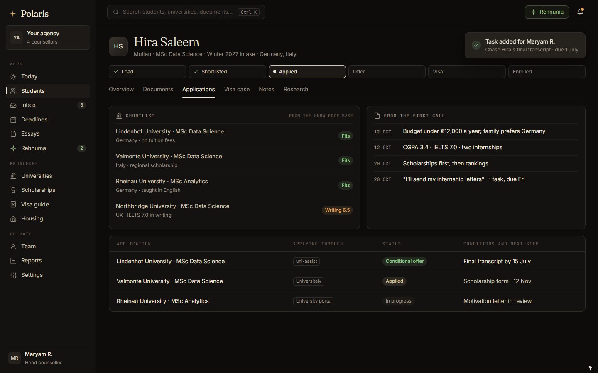Open the Scholarships award icon

(13, 190)
